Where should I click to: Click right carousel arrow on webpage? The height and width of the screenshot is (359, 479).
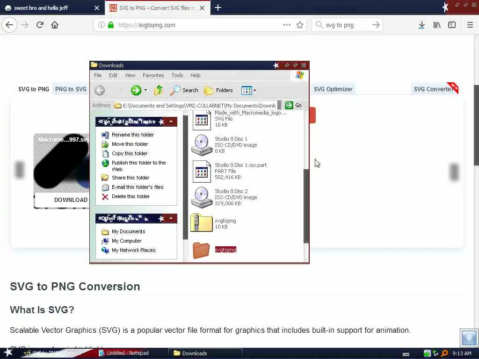point(454,172)
